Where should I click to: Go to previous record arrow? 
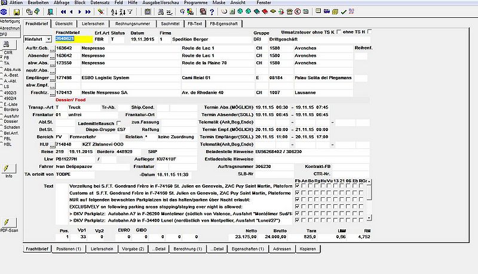tap(71, 12)
